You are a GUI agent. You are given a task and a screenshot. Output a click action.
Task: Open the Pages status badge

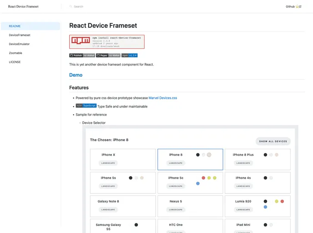click(108, 56)
